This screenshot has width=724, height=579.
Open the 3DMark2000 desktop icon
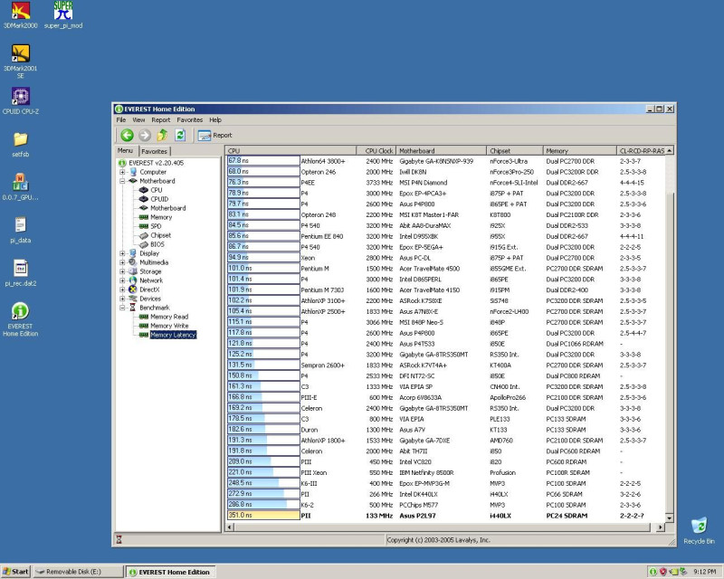click(20, 15)
